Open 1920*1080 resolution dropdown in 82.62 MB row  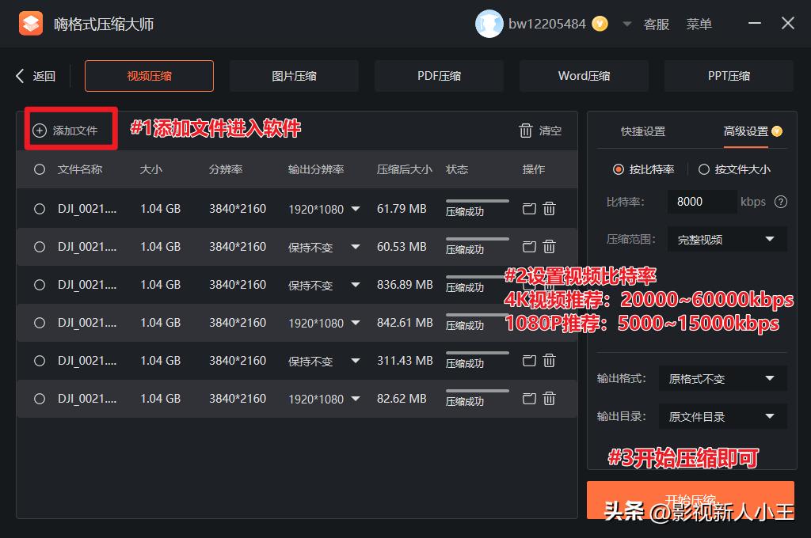pos(356,399)
